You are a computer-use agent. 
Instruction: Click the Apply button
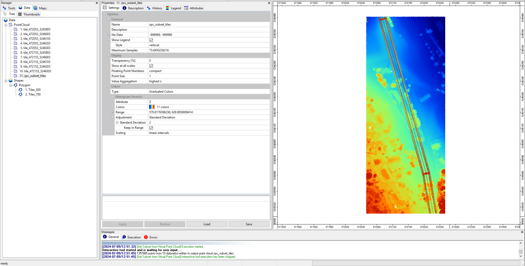pyautogui.click(x=123, y=224)
